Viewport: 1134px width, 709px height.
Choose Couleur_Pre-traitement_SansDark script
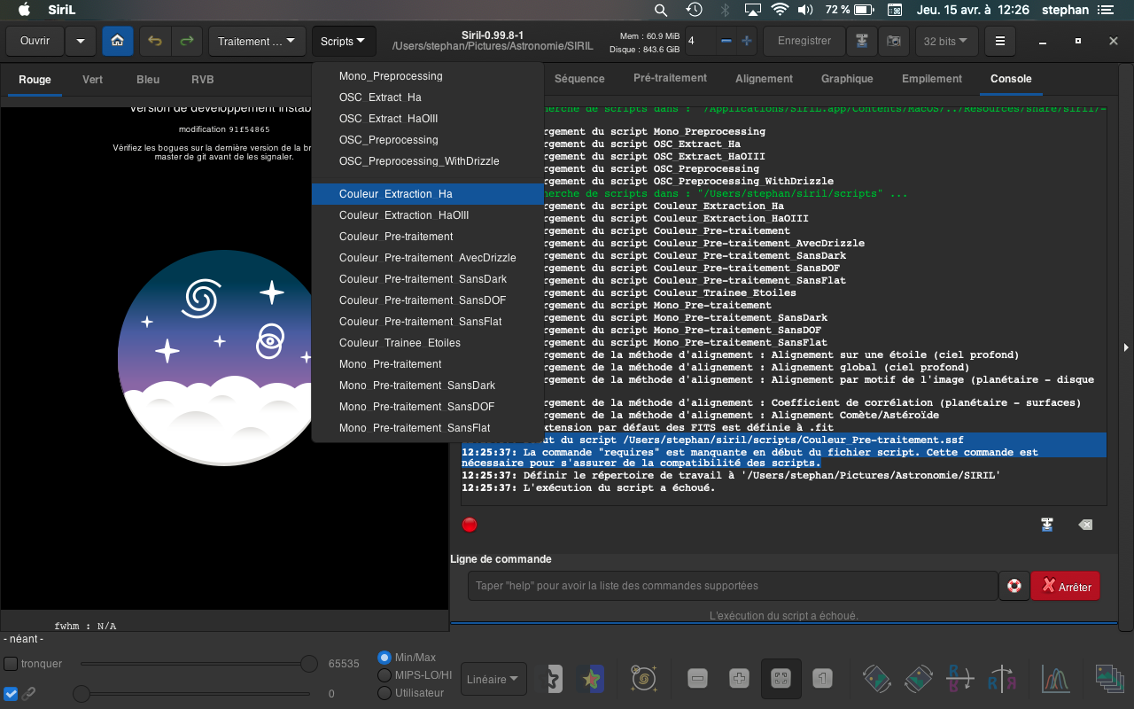pyautogui.click(x=423, y=279)
